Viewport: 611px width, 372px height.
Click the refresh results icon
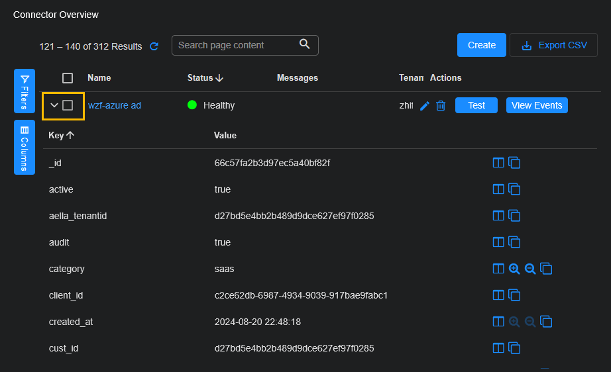pos(154,46)
